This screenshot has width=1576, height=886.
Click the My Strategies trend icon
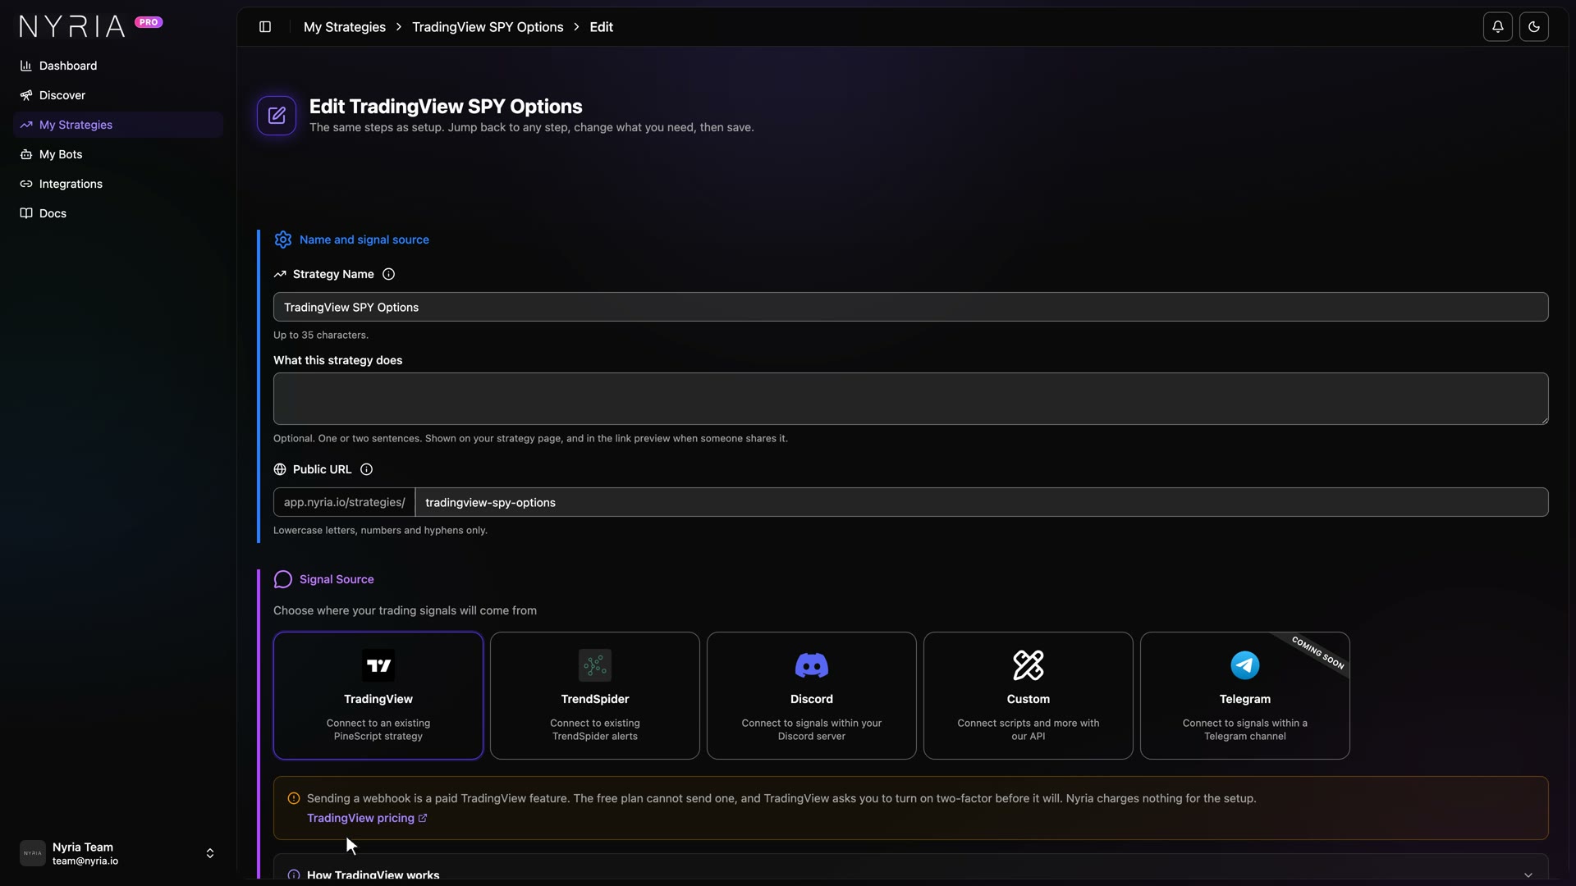(x=26, y=125)
